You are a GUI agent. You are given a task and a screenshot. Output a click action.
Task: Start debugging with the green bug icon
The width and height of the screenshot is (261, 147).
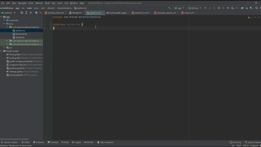219,8
